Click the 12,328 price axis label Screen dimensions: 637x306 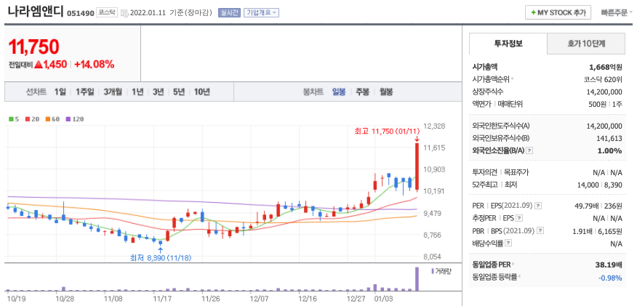pyautogui.click(x=434, y=126)
